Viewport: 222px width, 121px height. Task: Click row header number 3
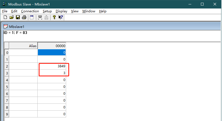point(7,73)
